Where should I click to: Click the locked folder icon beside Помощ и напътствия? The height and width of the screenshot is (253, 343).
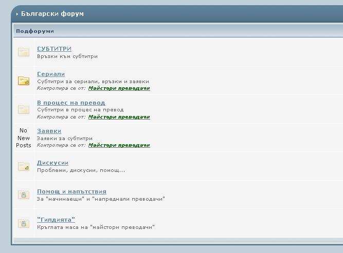(24, 194)
